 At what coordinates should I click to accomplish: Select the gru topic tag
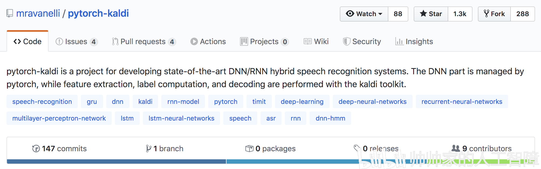coord(92,101)
